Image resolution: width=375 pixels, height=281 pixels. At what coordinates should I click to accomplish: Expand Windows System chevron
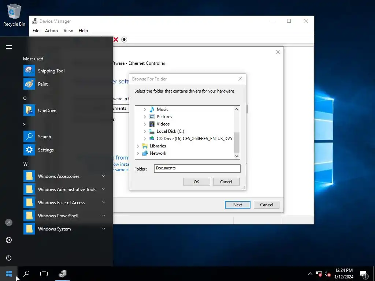[104, 229]
